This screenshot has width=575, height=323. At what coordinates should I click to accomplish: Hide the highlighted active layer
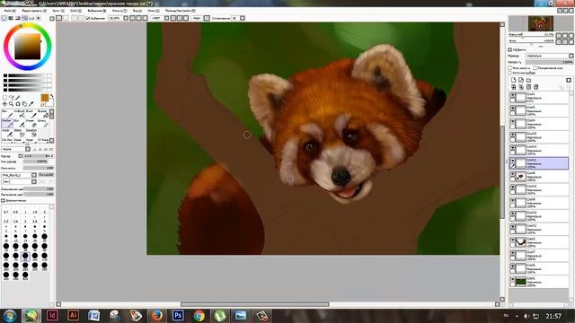tap(512, 161)
